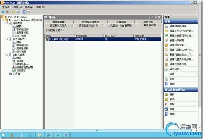Sort by the 名称 column header
Viewport: 203px width, 139px height.
click(59, 36)
